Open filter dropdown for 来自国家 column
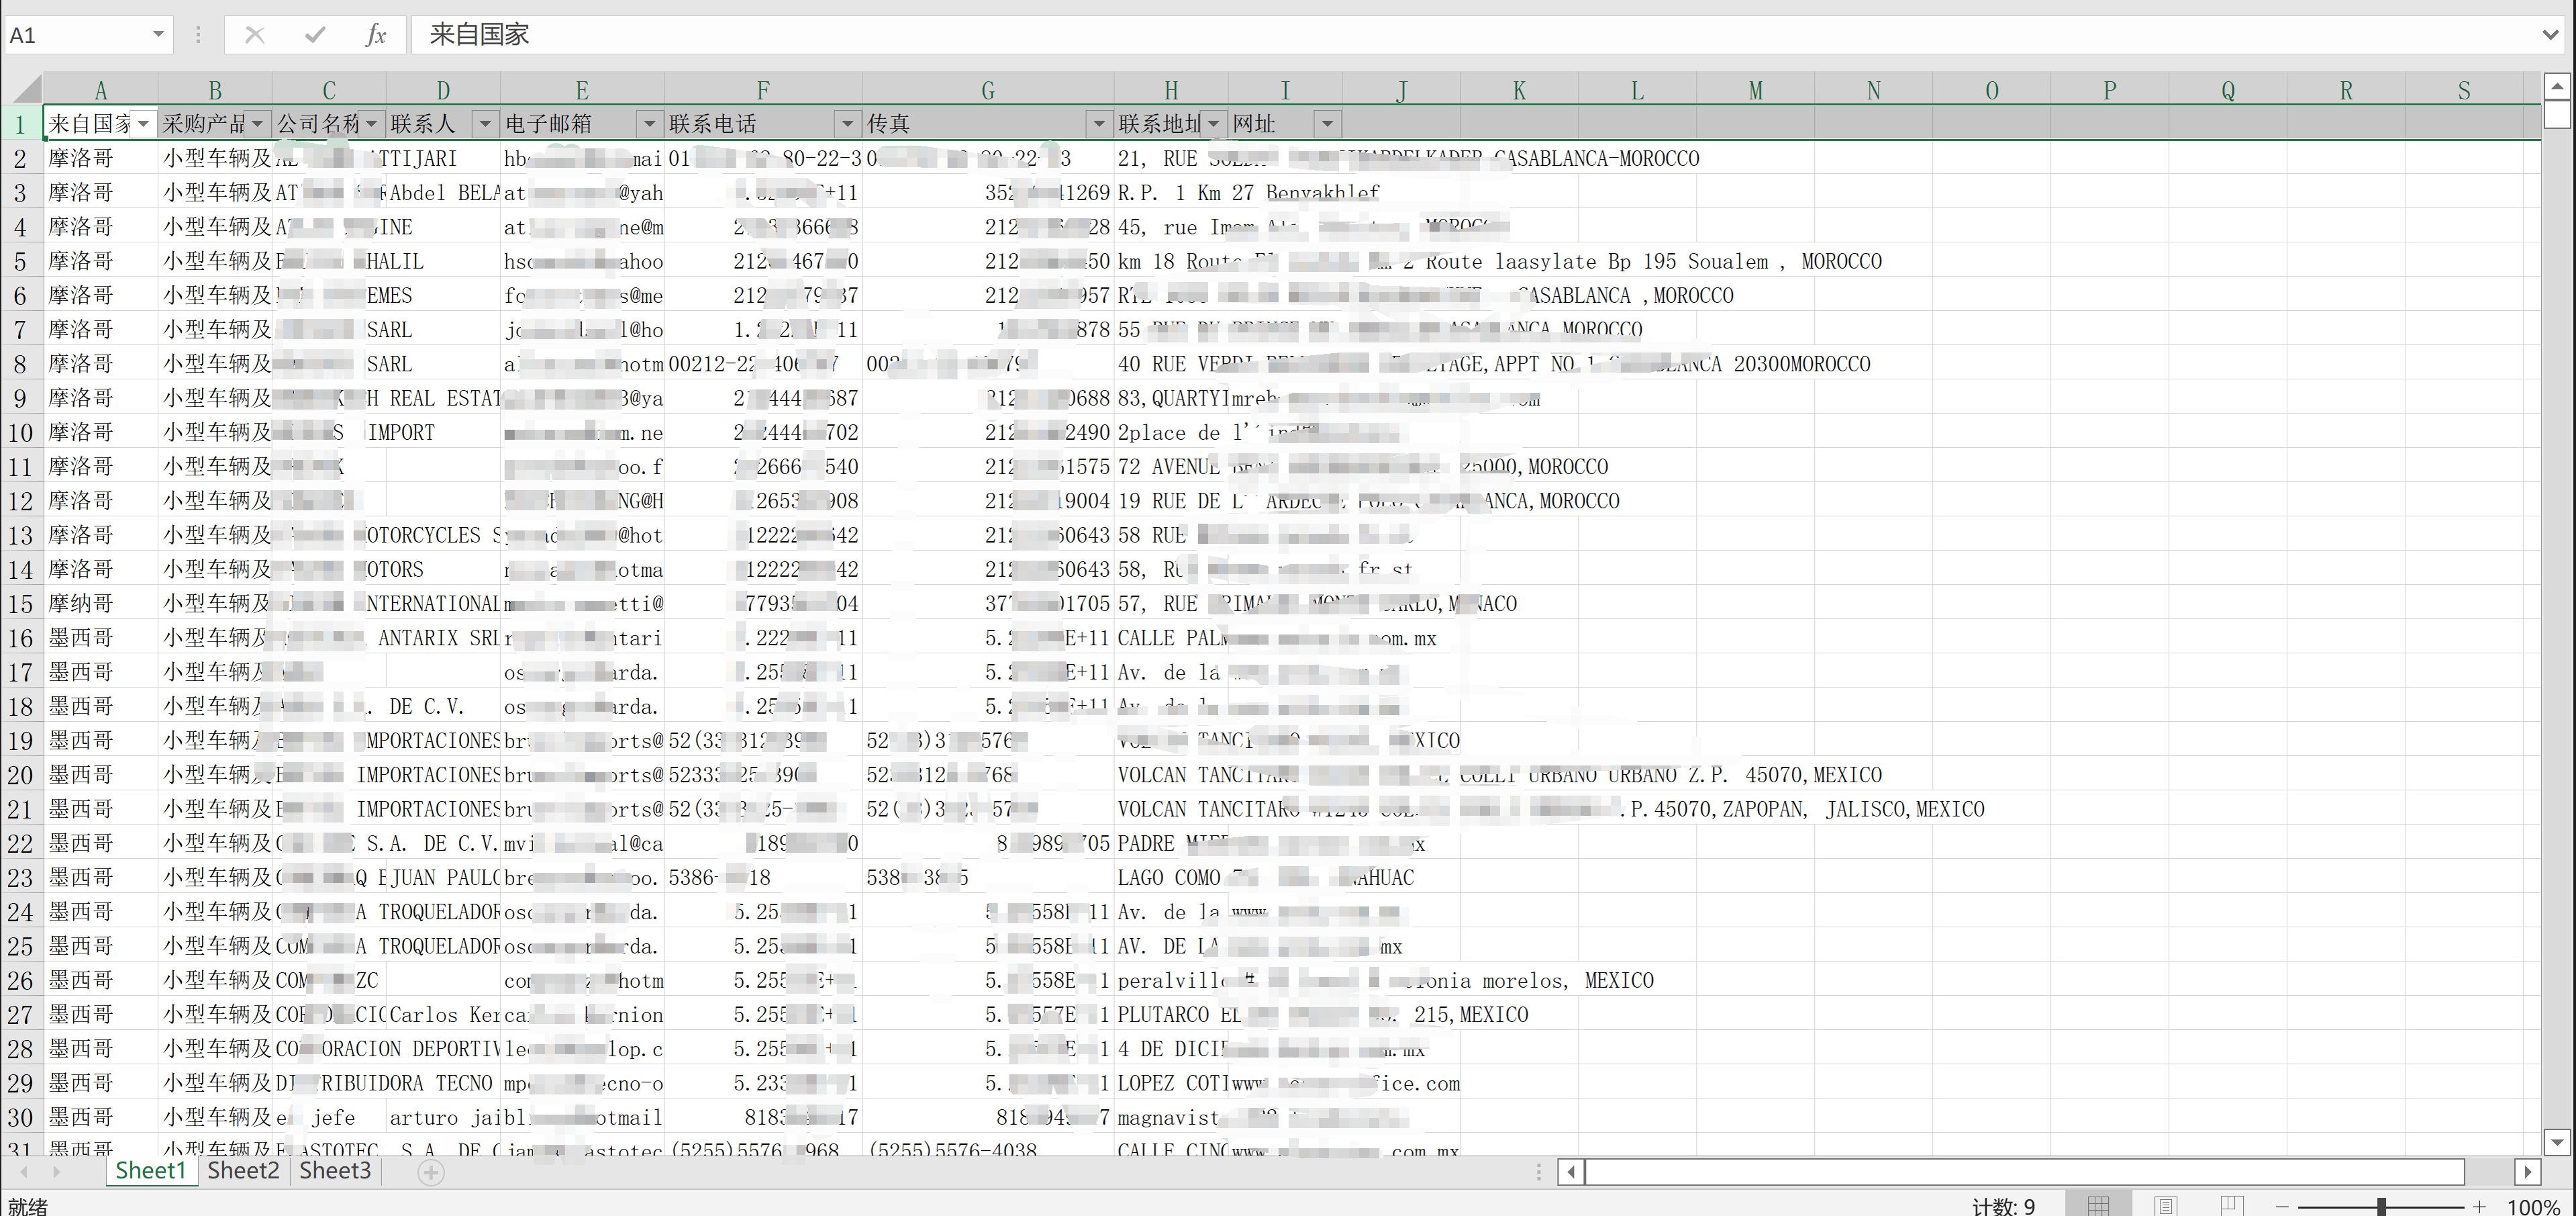 point(143,124)
